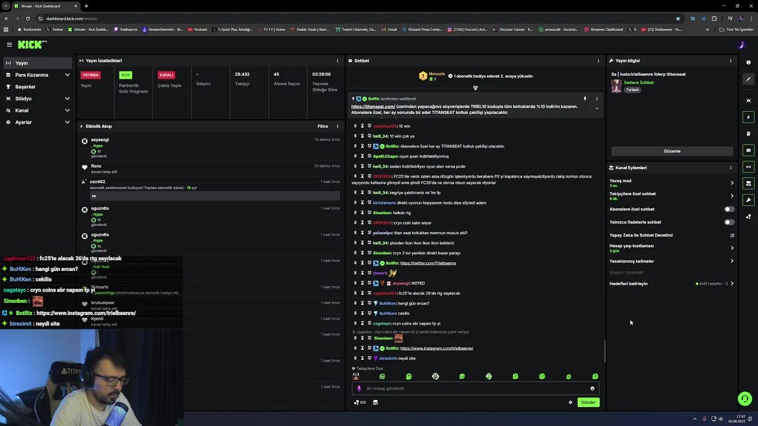Click the Kick logo
The width and height of the screenshot is (758, 426).
32,45
